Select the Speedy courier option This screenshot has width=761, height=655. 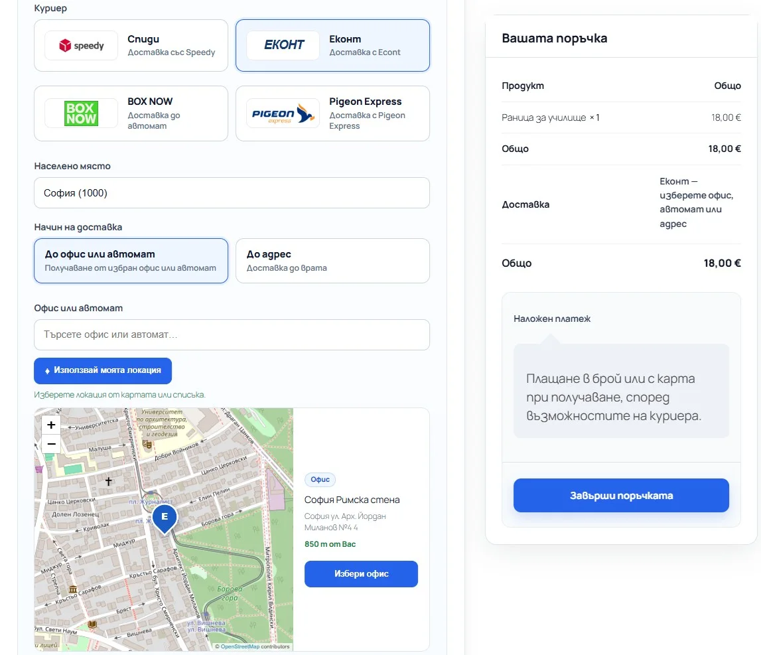point(131,46)
